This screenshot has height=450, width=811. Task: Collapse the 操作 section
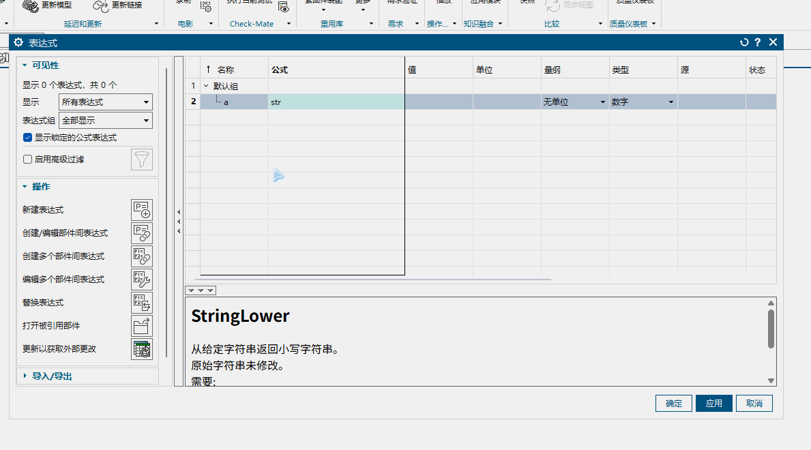click(25, 187)
